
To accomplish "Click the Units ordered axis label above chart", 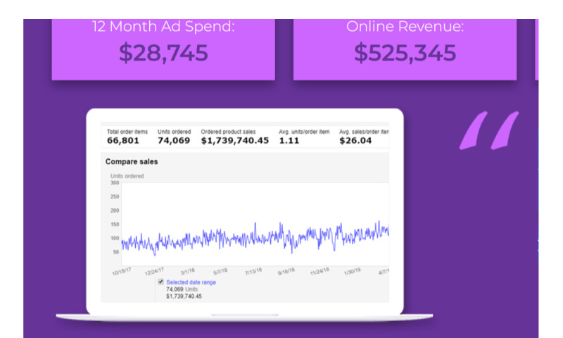I will (127, 176).
